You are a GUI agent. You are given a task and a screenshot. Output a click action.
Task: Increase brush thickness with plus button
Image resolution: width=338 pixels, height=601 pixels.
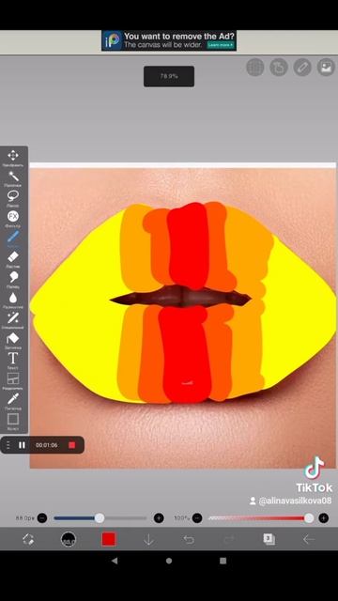159,518
